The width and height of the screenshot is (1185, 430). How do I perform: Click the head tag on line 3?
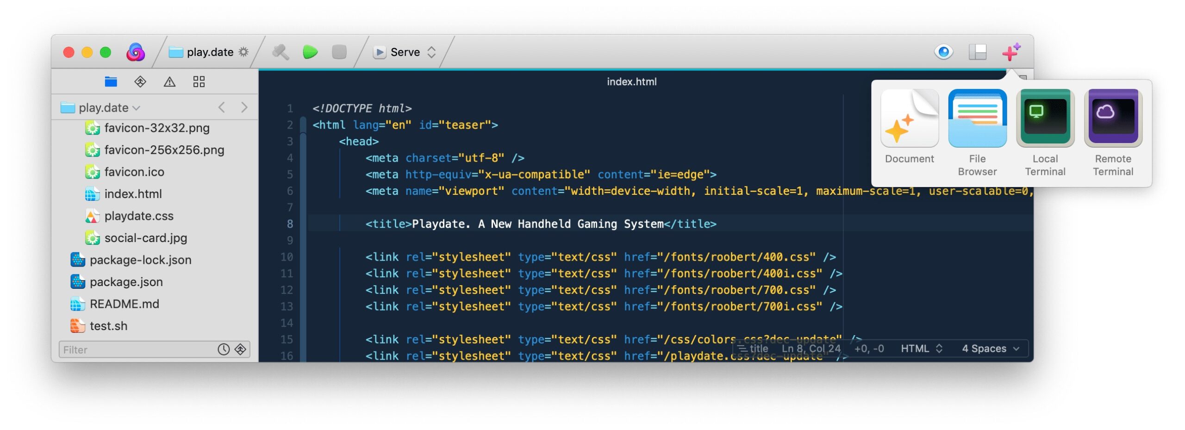359,141
